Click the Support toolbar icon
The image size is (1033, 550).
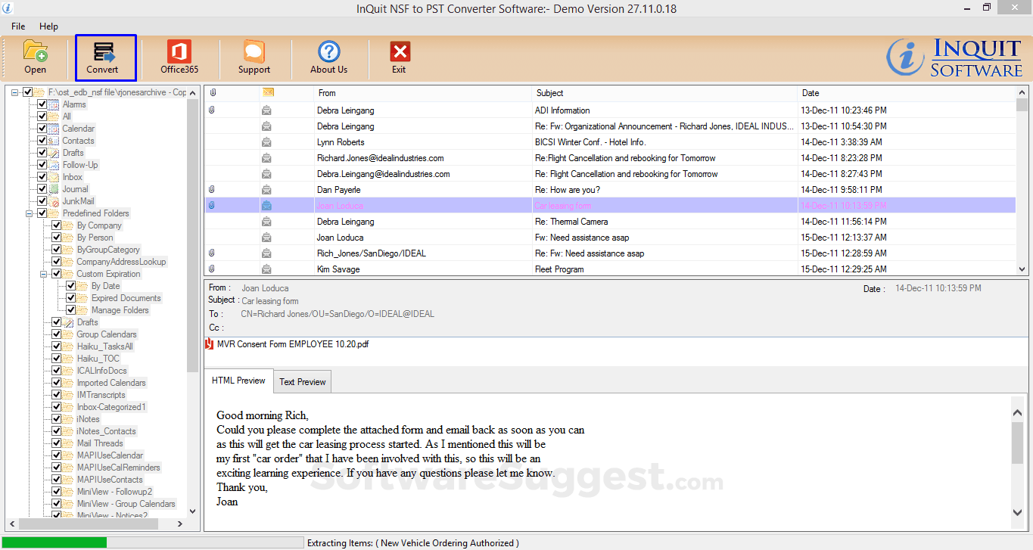click(254, 57)
